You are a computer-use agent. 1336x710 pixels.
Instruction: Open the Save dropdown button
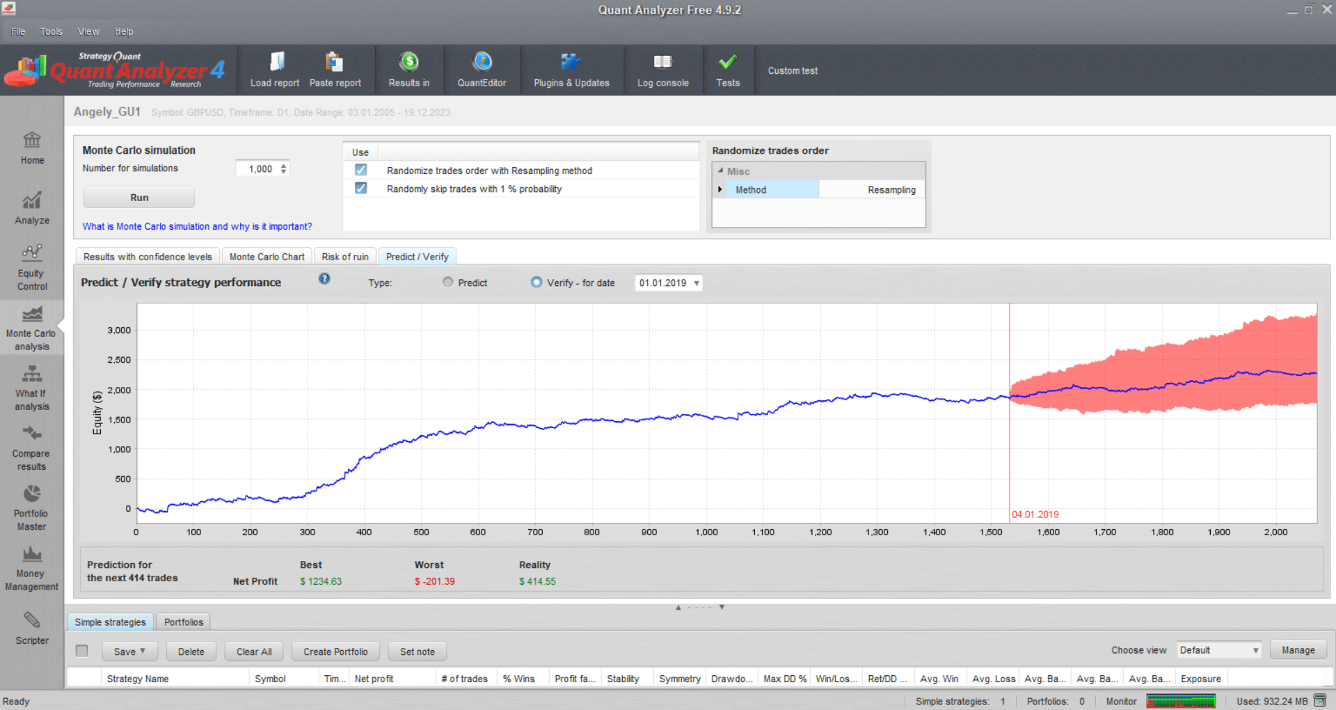tap(129, 652)
